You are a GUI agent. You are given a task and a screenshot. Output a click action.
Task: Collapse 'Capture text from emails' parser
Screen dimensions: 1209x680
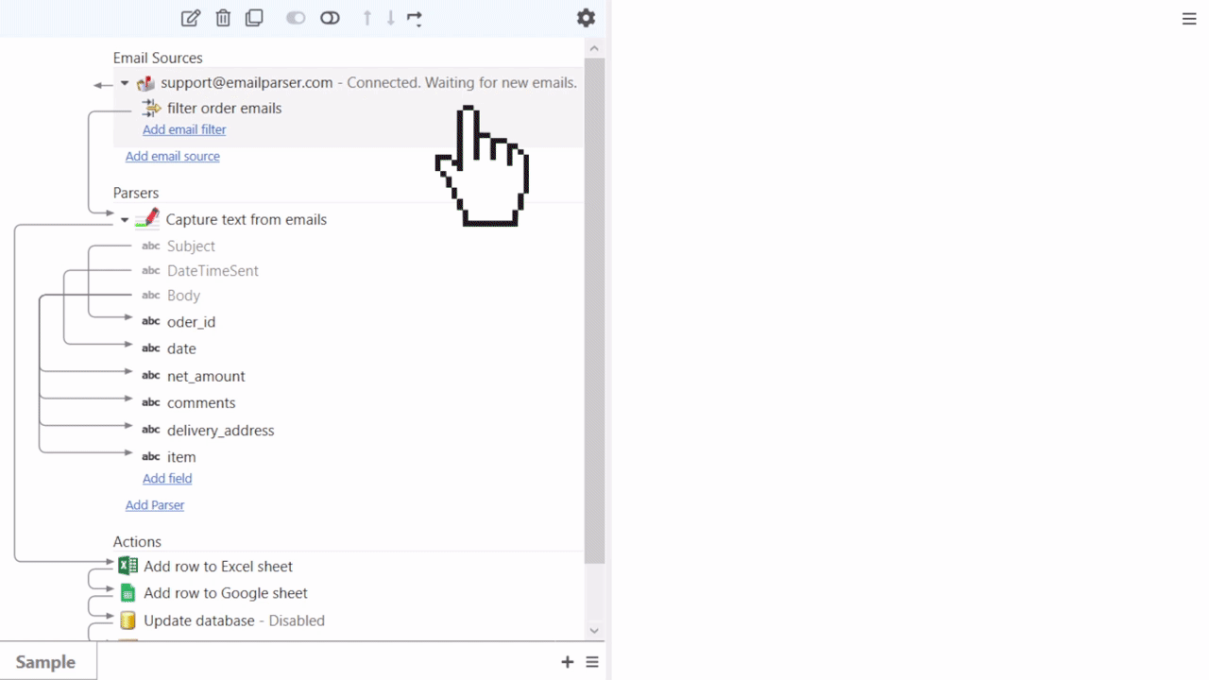pos(125,220)
